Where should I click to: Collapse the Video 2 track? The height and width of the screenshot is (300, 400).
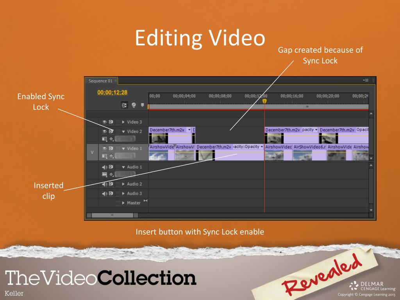tap(123, 132)
